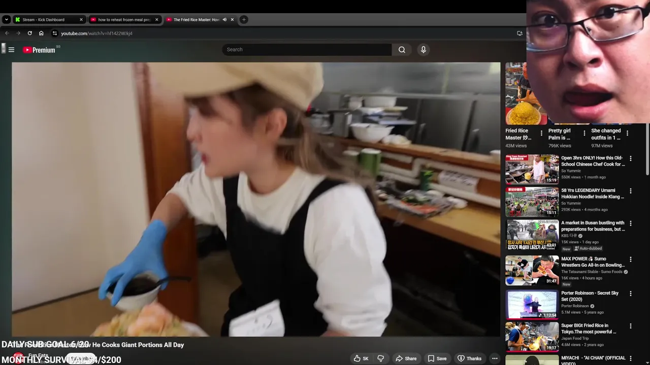Click the search magnifier button

pyautogui.click(x=402, y=50)
